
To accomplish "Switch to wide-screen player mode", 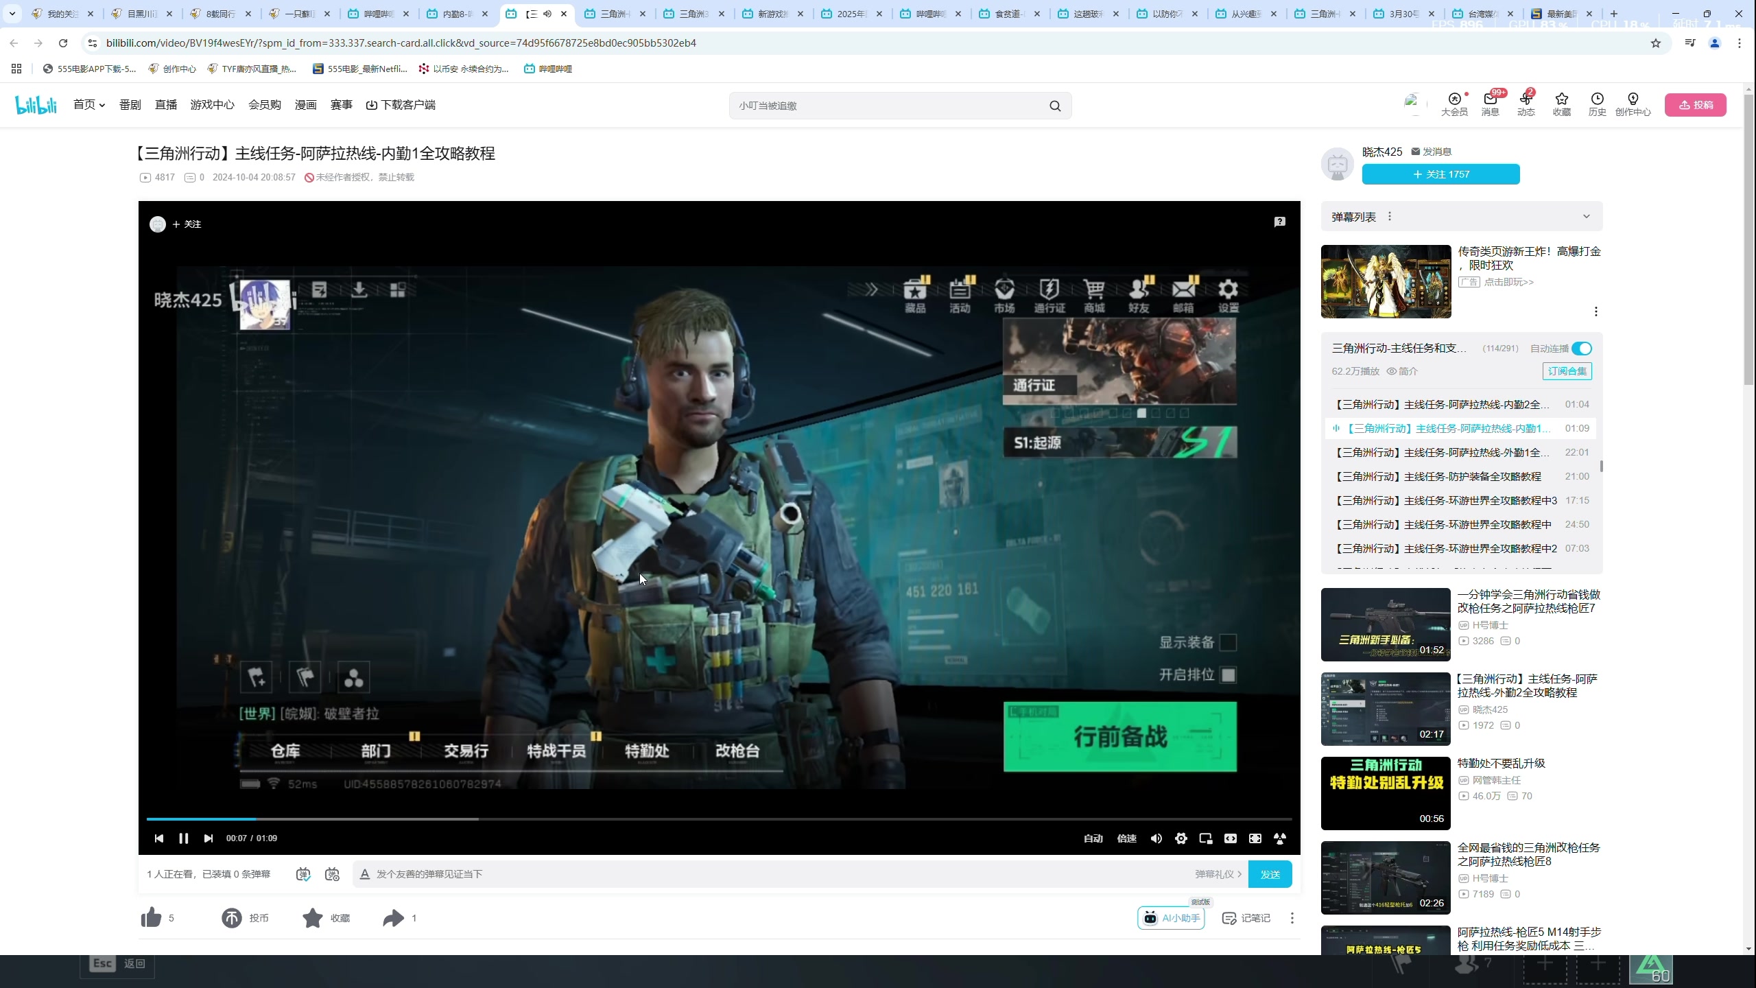I will [x=1230, y=838].
